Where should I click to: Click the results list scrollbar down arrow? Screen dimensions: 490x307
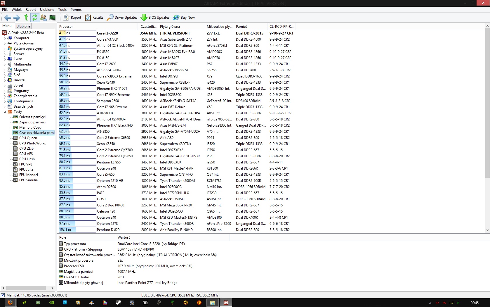(487, 230)
